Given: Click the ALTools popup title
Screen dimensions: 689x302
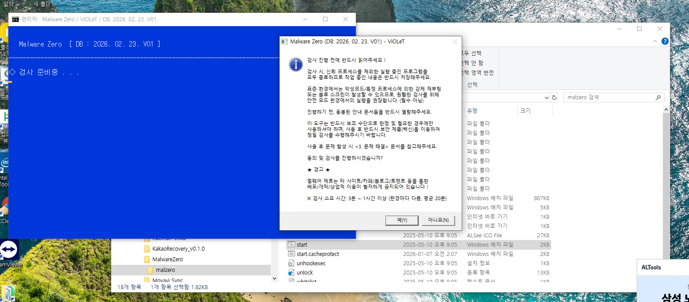Looking at the screenshot, I should tap(651, 267).
